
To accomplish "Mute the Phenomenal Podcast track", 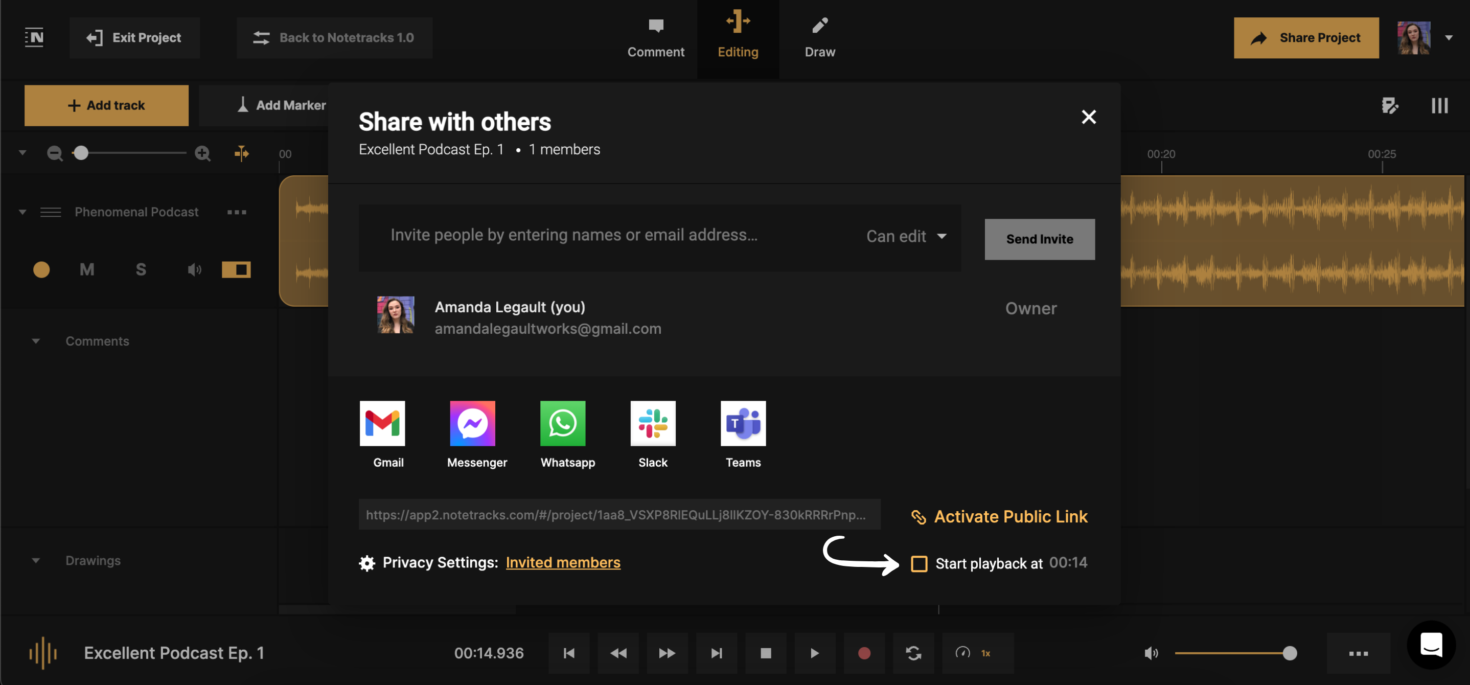I will (87, 269).
